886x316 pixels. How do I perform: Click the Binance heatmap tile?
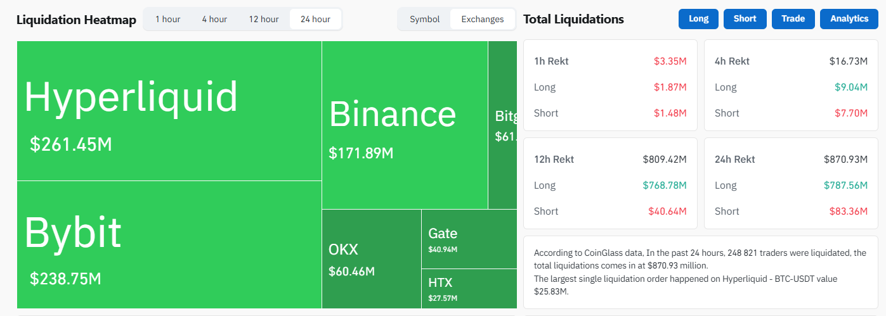[x=405, y=125]
